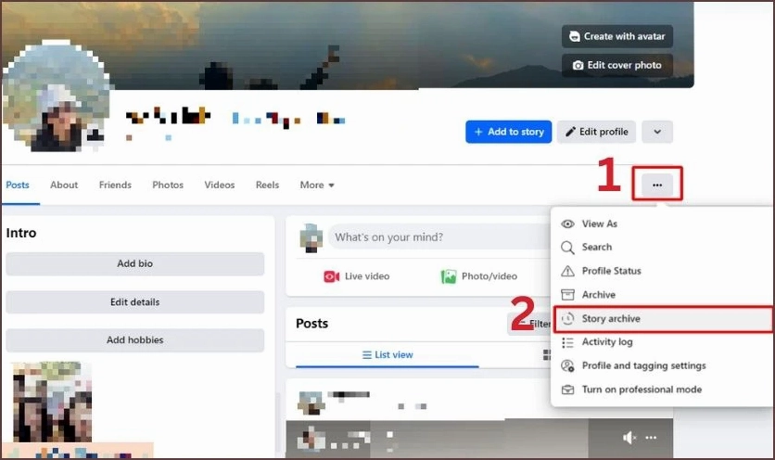Image resolution: width=775 pixels, height=460 pixels.
Task: Select Story archive from the menu
Action: (x=610, y=319)
